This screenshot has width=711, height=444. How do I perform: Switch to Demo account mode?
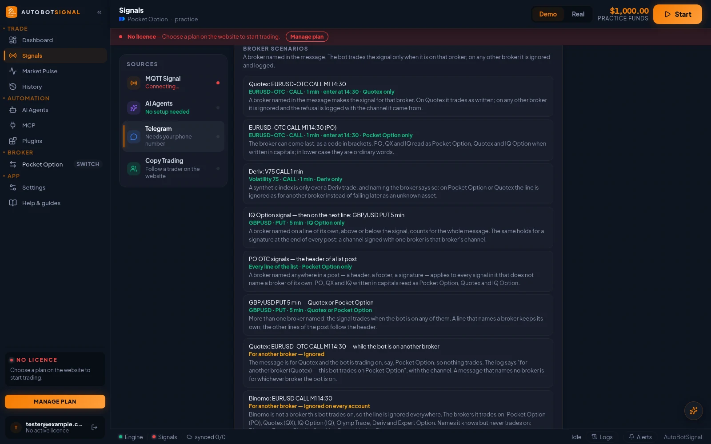[548, 14]
